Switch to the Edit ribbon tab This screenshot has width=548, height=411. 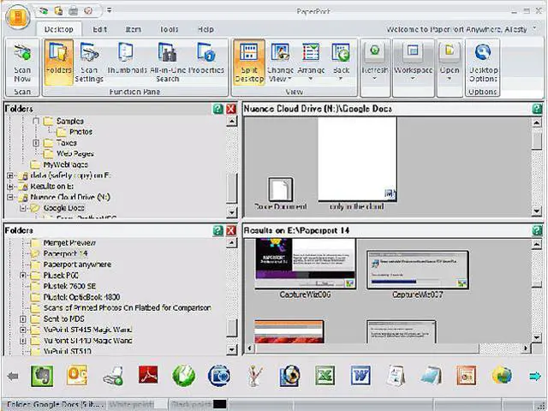[x=100, y=29]
